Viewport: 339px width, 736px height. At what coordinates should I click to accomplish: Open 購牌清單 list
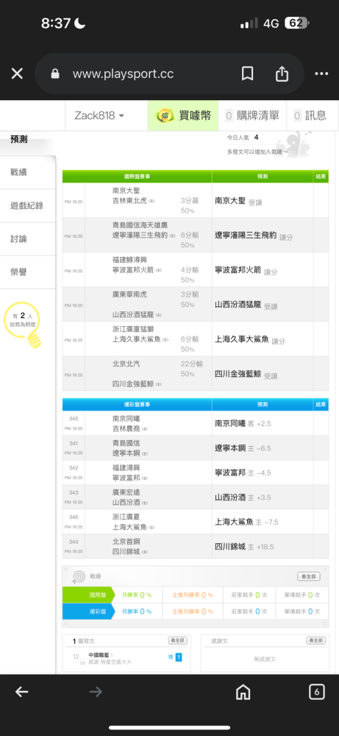point(252,116)
